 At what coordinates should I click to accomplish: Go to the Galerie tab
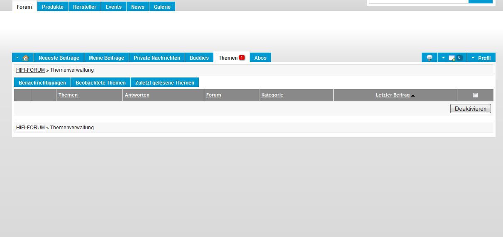click(x=162, y=7)
